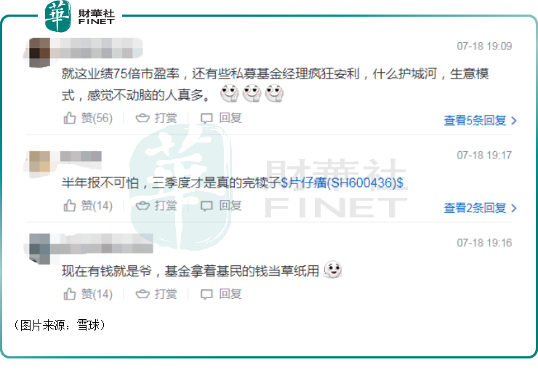Tip the author of the 片仔癀 comment

156,206
